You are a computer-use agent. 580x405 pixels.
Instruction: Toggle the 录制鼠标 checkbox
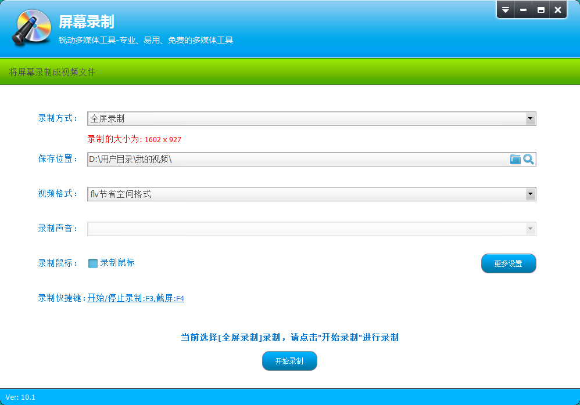(93, 263)
